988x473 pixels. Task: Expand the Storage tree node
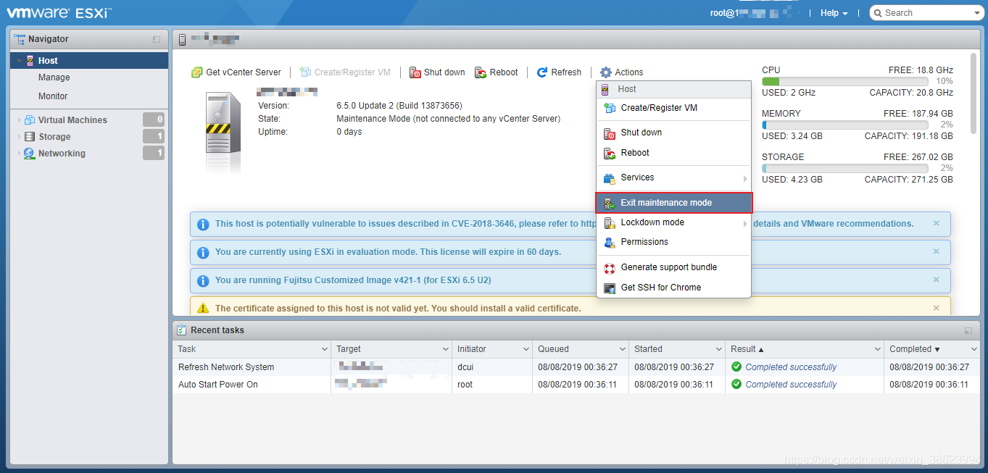pos(19,137)
